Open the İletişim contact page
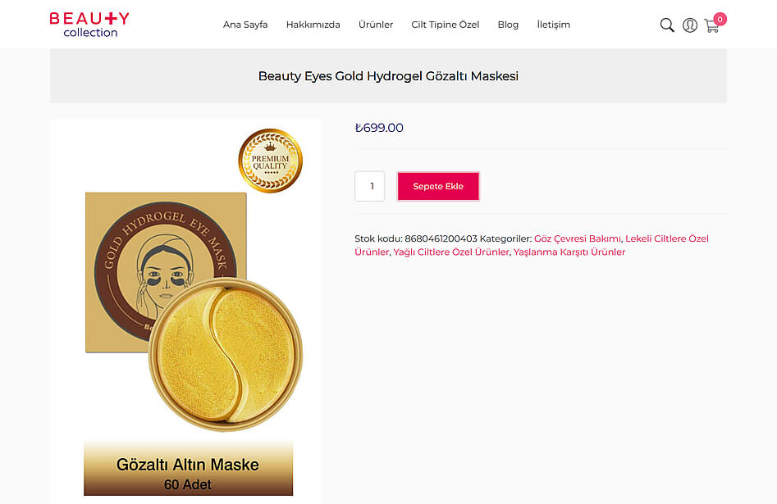 pos(553,25)
